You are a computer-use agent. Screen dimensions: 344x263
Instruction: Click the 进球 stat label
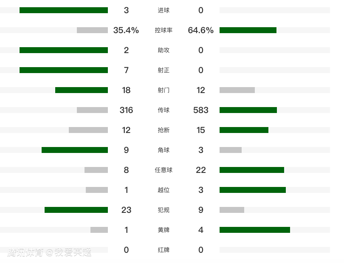click(164, 10)
